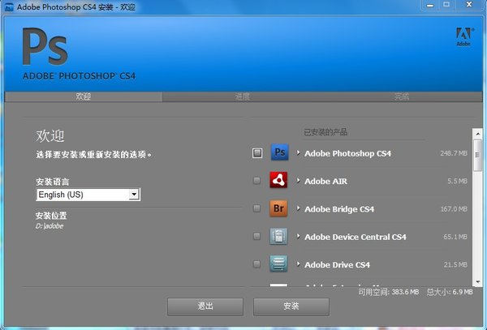Click the Bridge Br product icon
Screen dimensions: 487x330
tap(278, 208)
